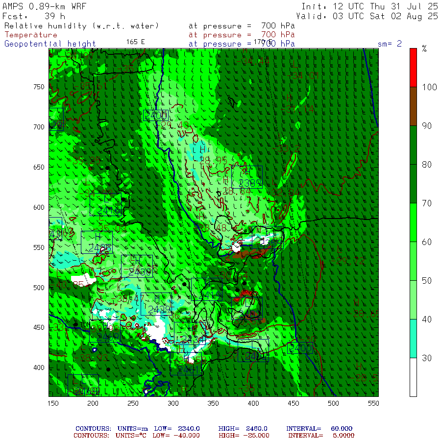This screenshot has height=441, width=441.
Task: Click the x-axis tick label '250'
Action: (133, 403)
